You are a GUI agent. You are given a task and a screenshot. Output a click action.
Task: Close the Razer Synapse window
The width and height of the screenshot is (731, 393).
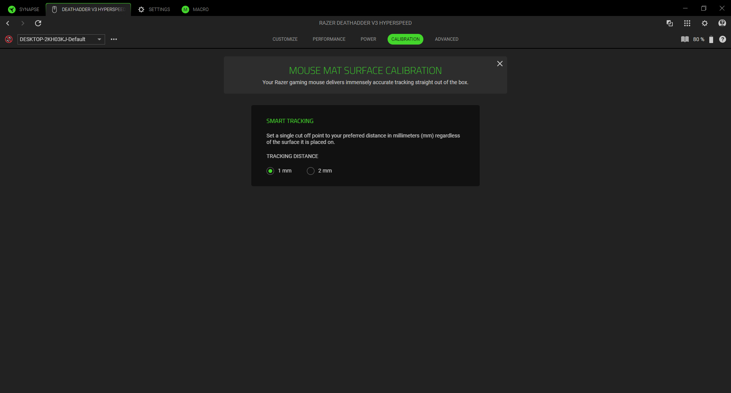722,8
